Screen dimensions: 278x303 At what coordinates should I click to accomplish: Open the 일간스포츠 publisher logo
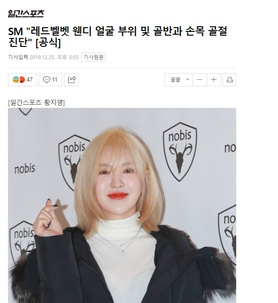click(x=26, y=14)
